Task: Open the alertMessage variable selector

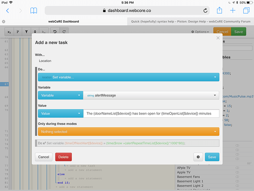Action: [151, 95]
